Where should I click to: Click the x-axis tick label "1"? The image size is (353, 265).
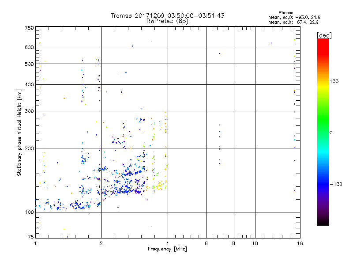click(35, 243)
